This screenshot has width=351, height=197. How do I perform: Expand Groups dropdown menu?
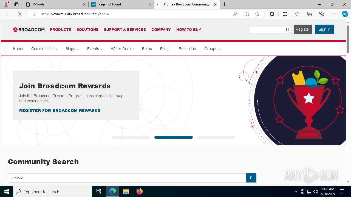pyautogui.click(x=213, y=49)
